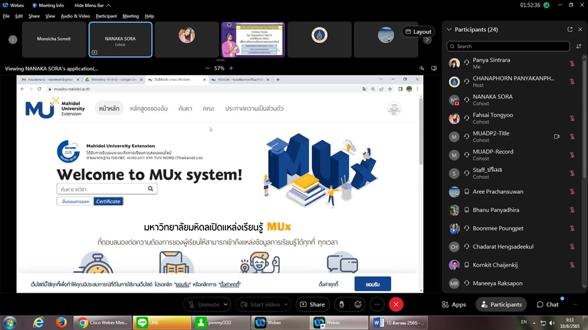Open the Chat panel

coord(548,305)
